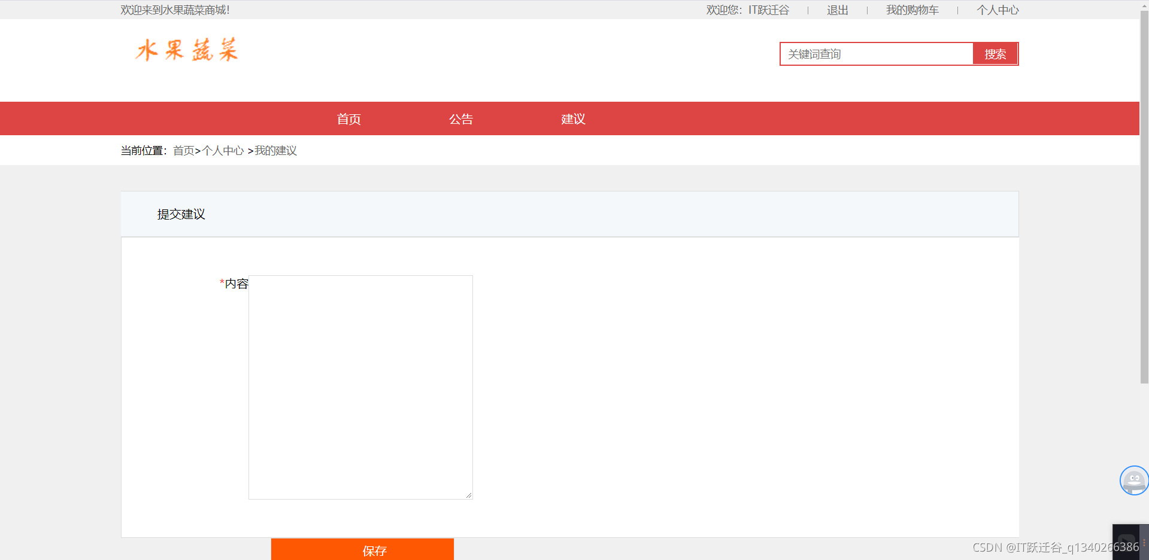Viewport: 1149px width, 560px height.
Task: Click 个人中心 in the breadcrumb
Action: pyautogui.click(x=223, y=151)
